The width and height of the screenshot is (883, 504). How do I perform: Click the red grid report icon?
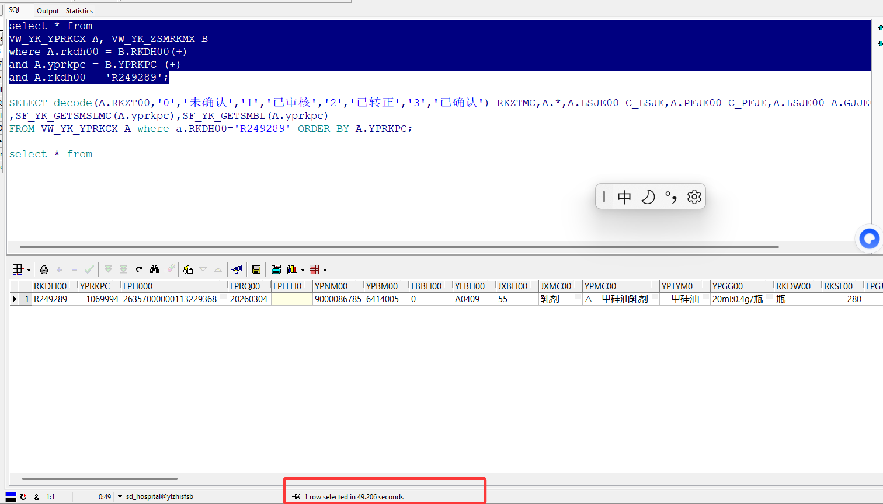(314, 269)
